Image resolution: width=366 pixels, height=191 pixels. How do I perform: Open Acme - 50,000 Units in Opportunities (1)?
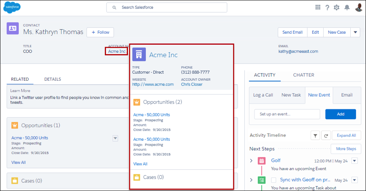tap(29, 138)
